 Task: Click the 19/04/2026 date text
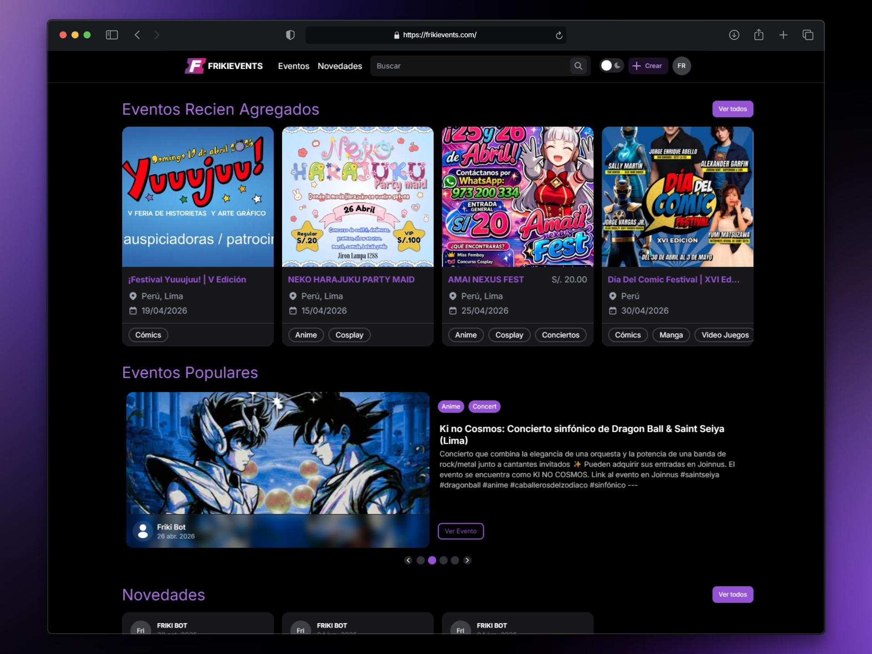pos(164,311)
